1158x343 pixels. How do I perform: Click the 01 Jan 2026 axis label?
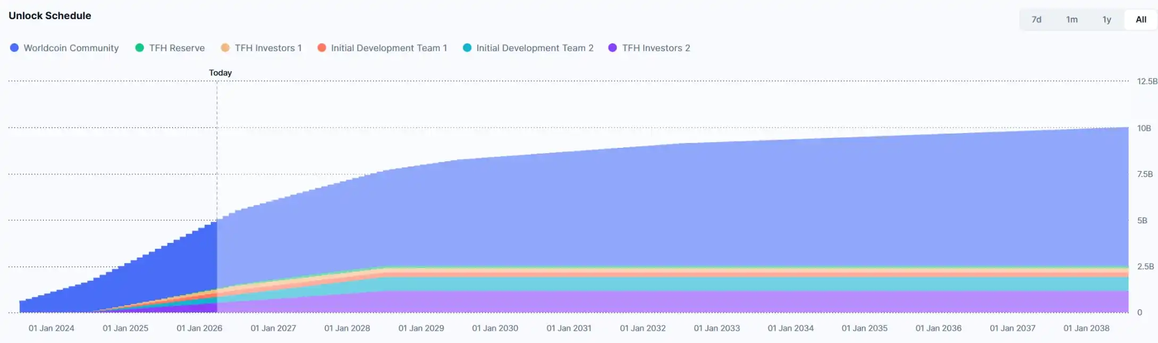point(199,328)
